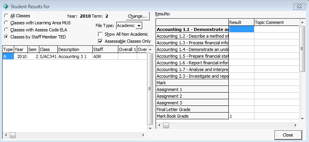Click the Staff column header
Viewport: 309px width, 142px height.
point(105,49)
